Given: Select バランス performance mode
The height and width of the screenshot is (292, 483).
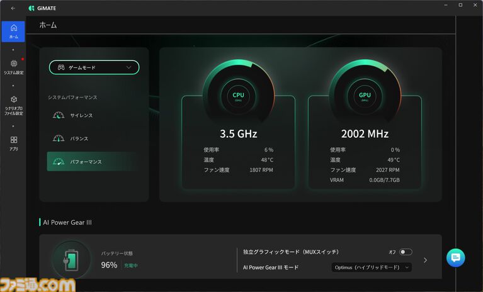Looking at the screenshot, I should (x=93, y=138).
